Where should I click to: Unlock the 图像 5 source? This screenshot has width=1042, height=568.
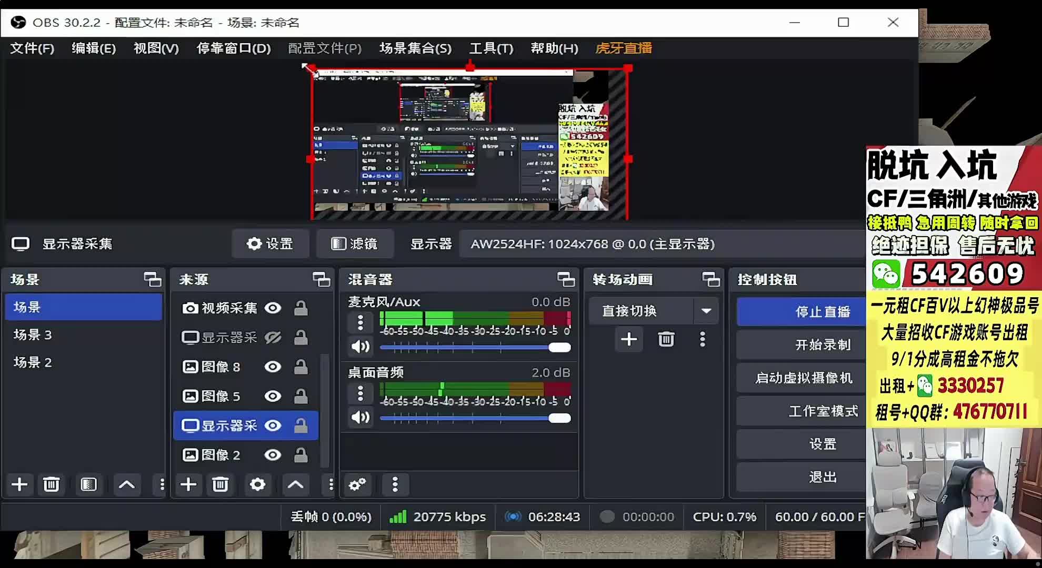click(300, 396)
